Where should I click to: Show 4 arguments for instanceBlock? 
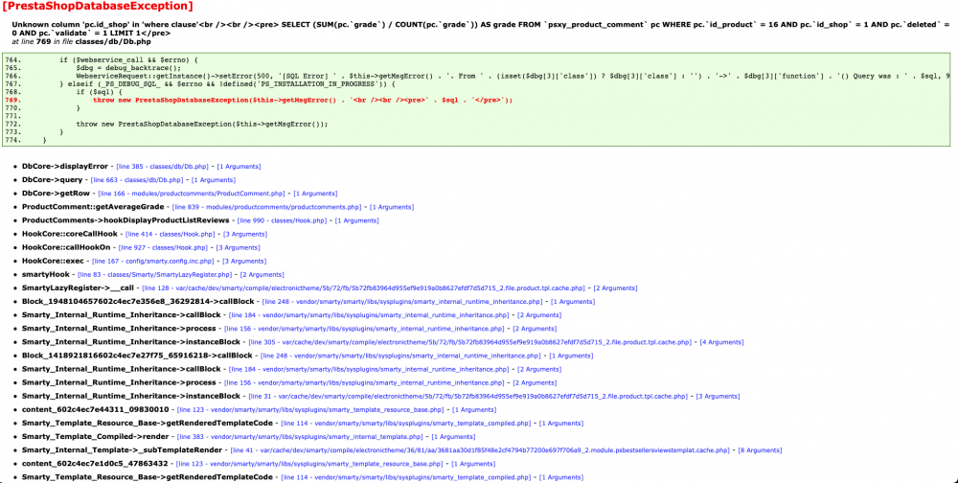click(722, 342)
